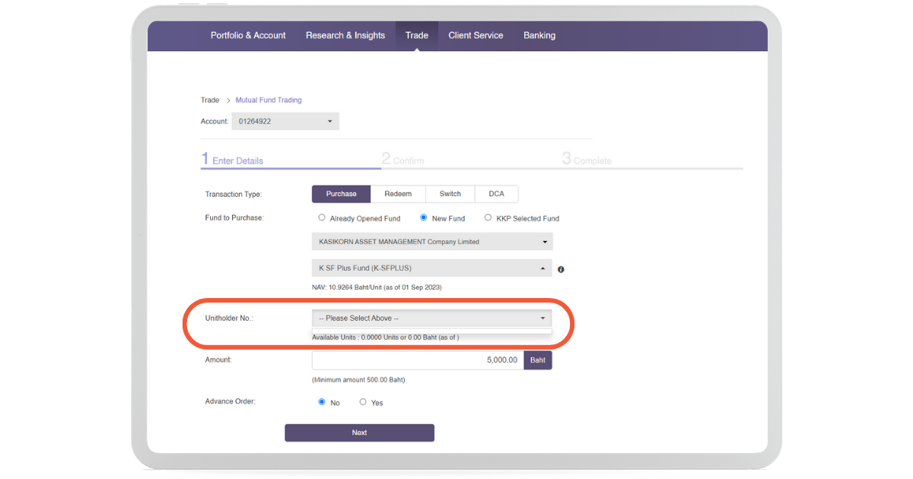Click the Amount input field
The width and height of the screenshot is (913, 479).
click(x=417, y=360)
